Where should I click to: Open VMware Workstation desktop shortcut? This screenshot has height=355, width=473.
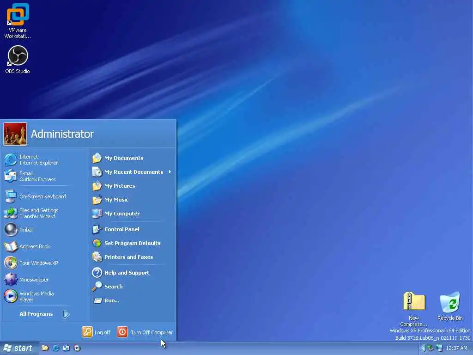(x=18, y=20)
